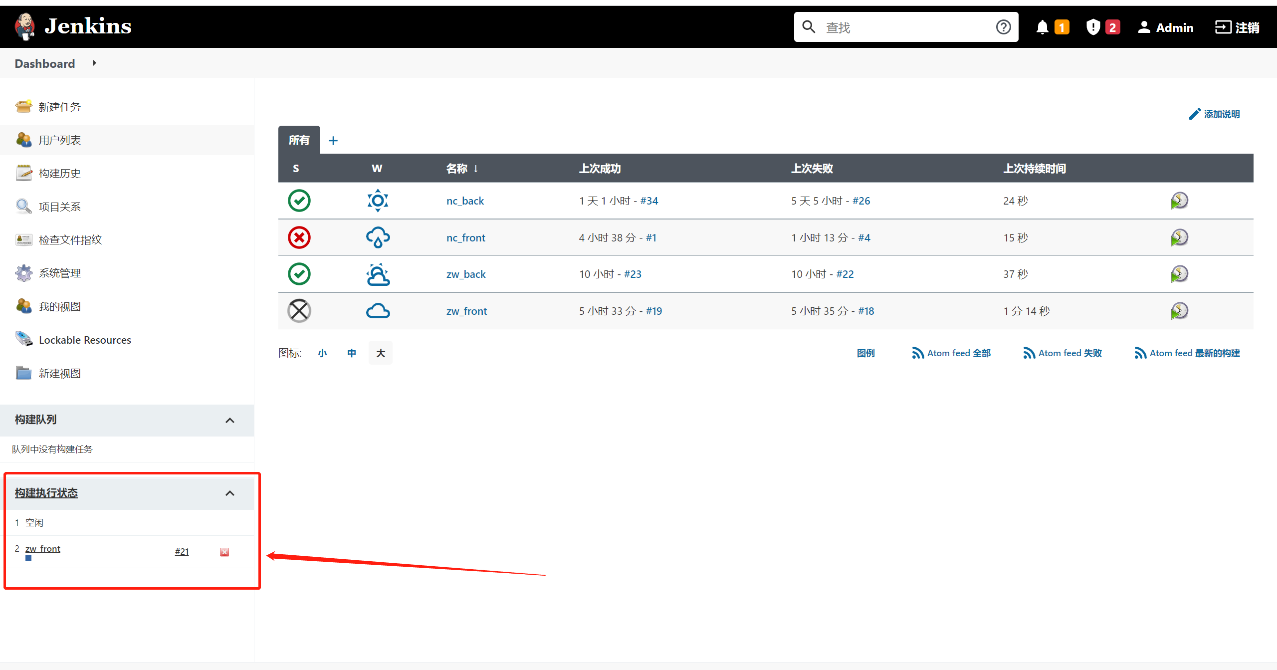Screen dimensions: 1277x670
Task: Open the Dashboard breadcrumb arrow menu
Action: click(x=94, y=63)
